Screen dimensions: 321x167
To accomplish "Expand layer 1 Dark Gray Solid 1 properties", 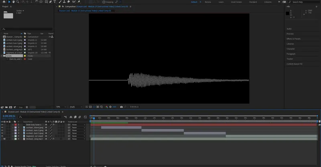I will click(x=13, y=124).
